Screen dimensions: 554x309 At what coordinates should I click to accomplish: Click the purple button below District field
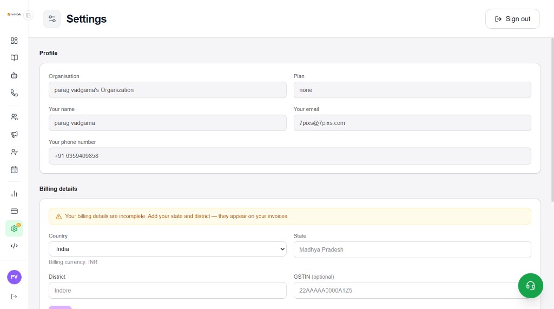pyautogui.click(x=60, y=307)
